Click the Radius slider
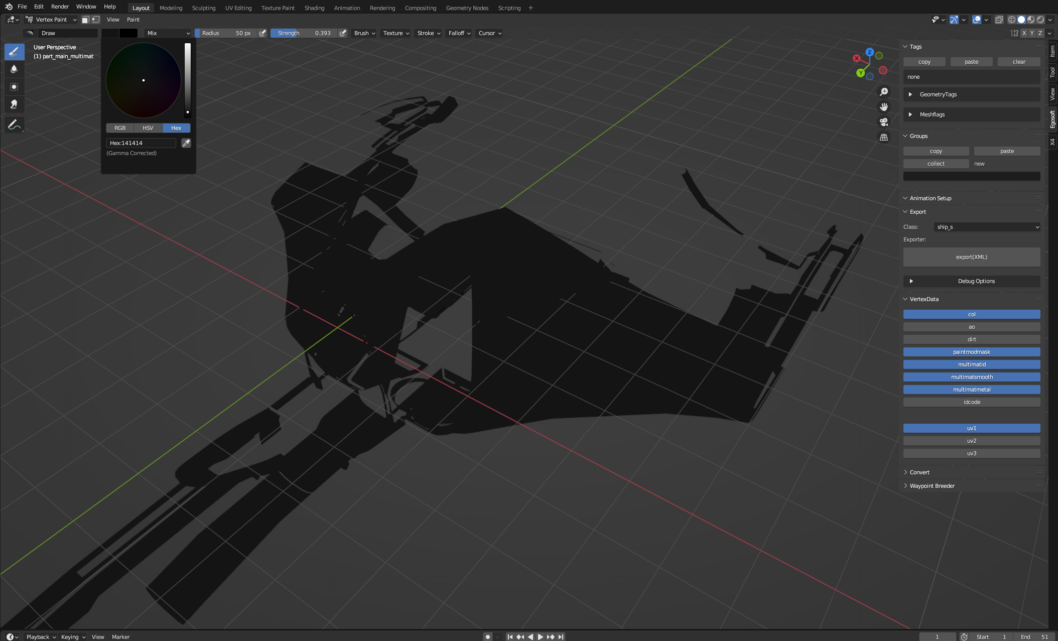Image resolution: width=1058 pixels, height=641 pixels. (x=226, y=33)
